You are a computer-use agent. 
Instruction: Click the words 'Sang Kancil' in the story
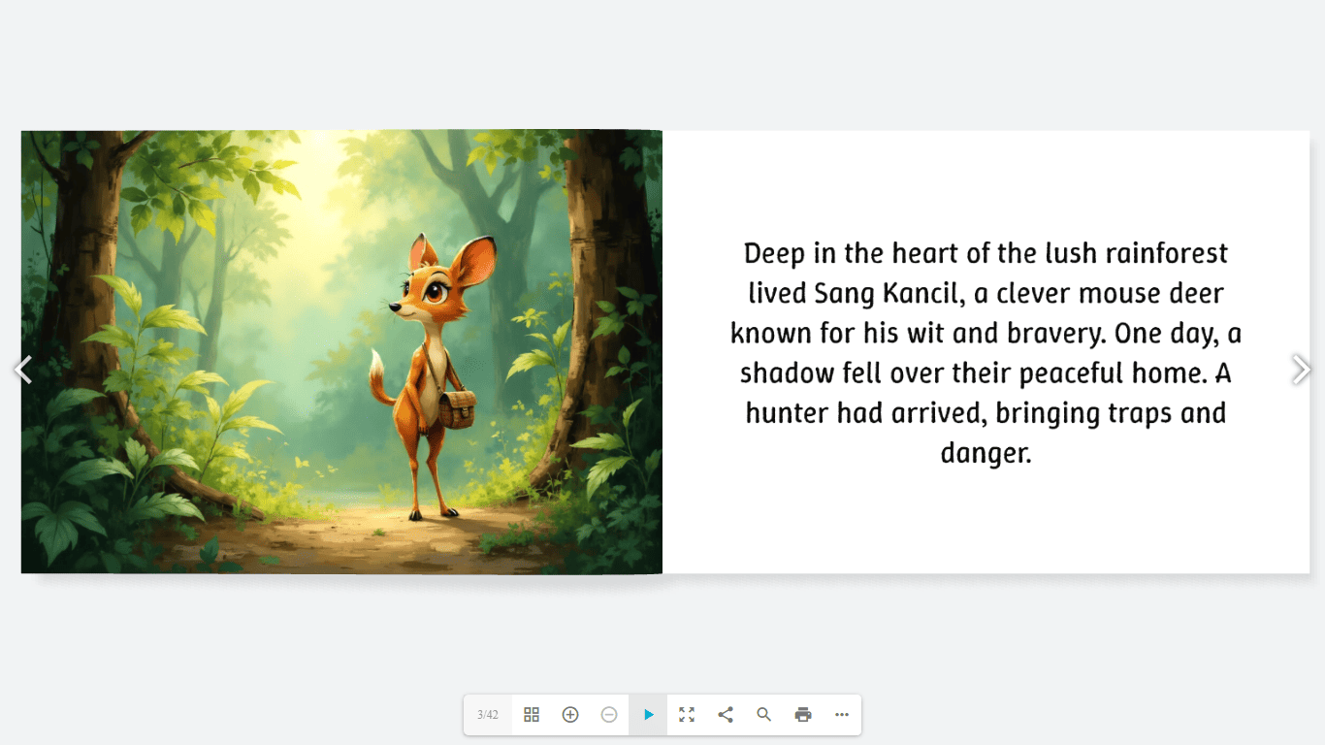[x=886, y=293]
